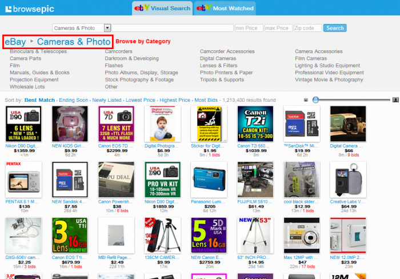Open the Creative Labs camcorder thumbnail
The height and width of the screenshot is (279, 400).
pos(348,180)
